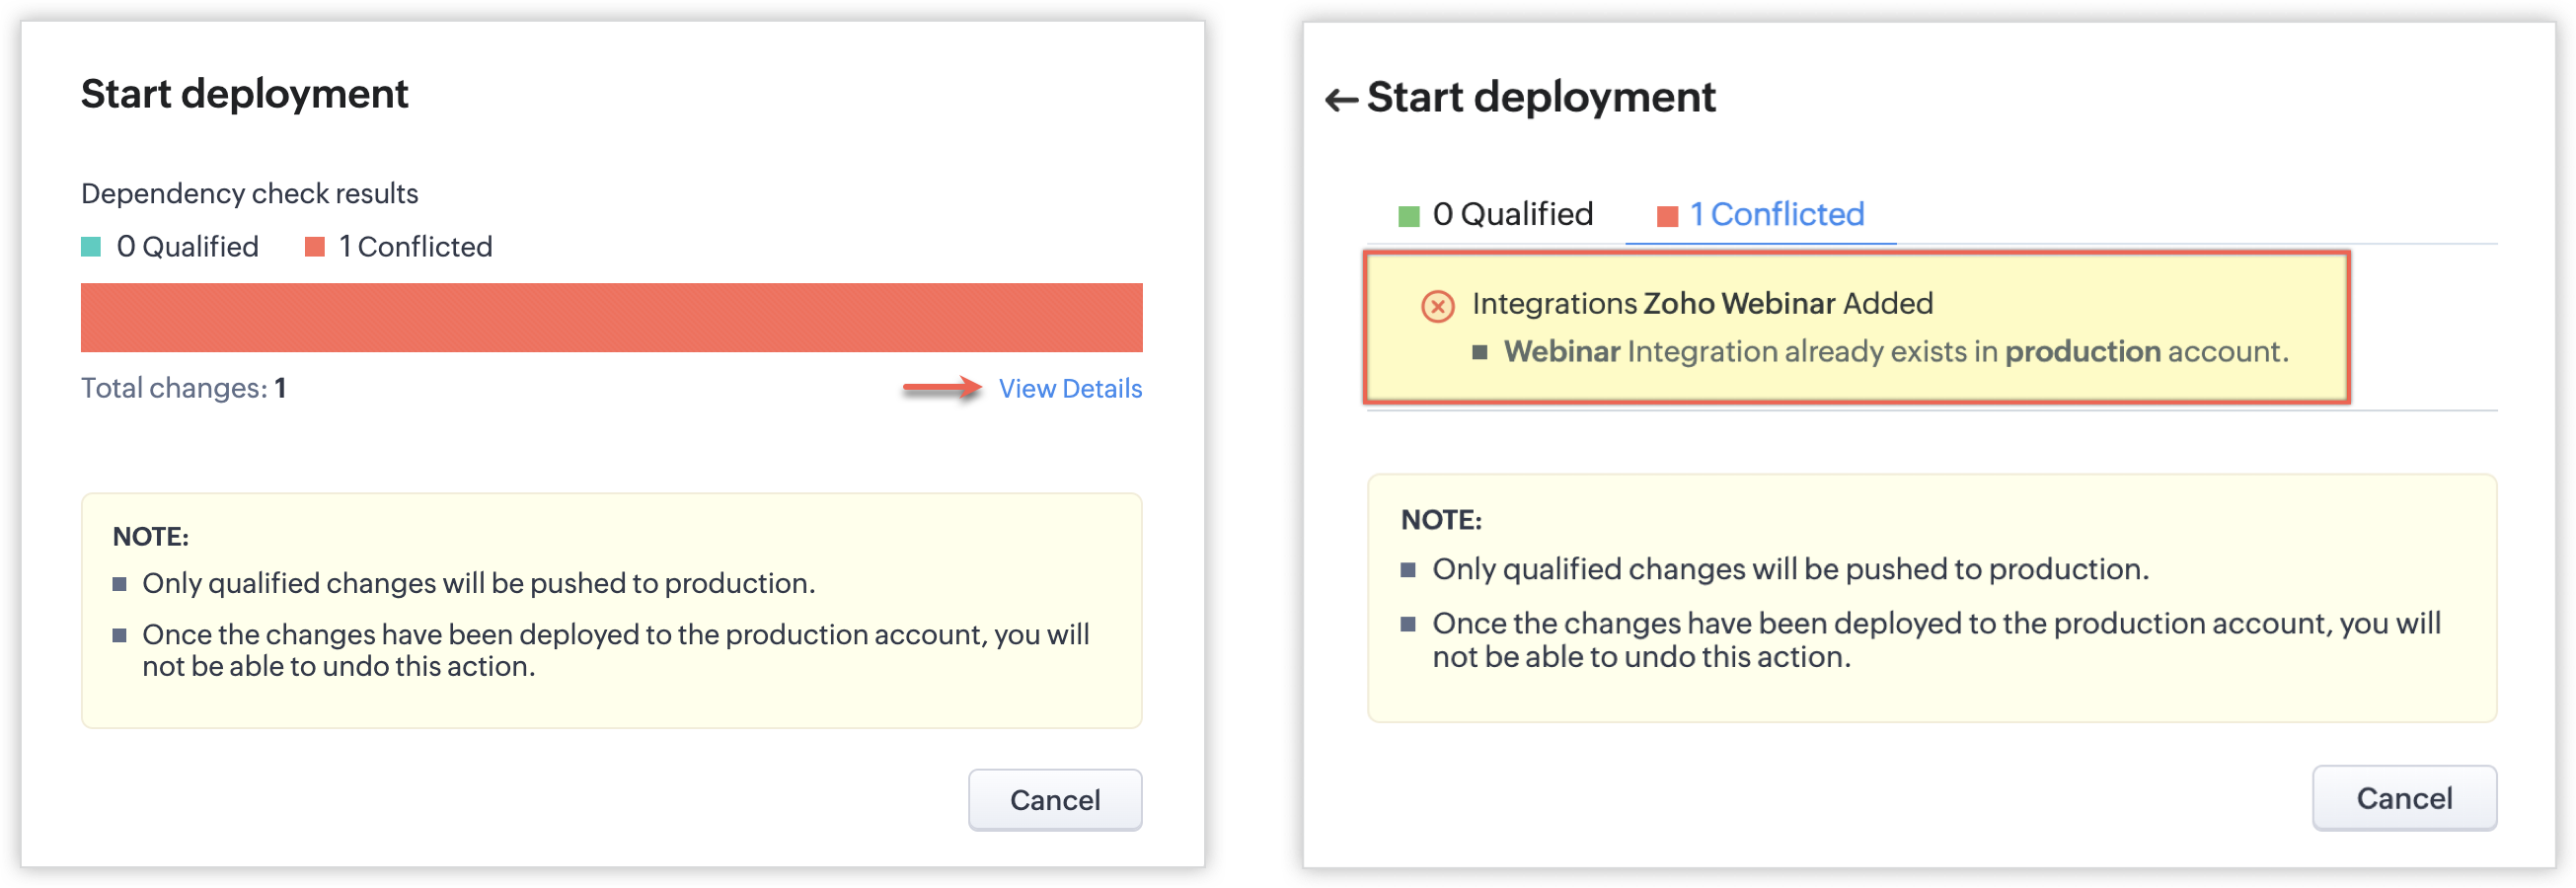Click the teal Qualified legend square

(91, 247)
